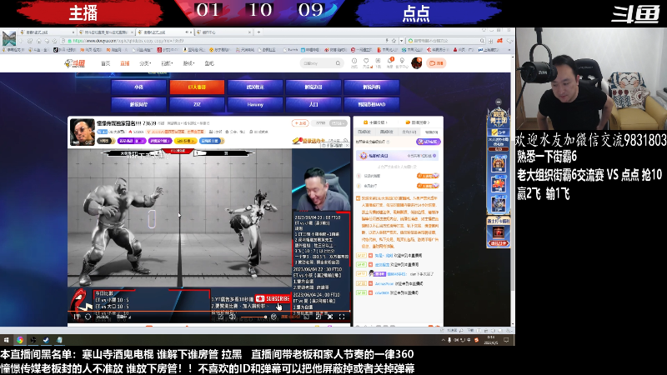The image size is (667, 375).
Task: Click the browser back arrow button
Action: [x=20, y=41]
